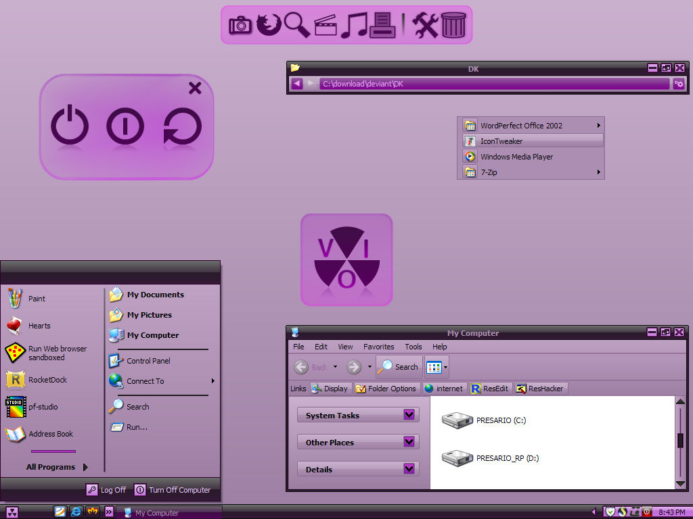Viewport: 693px width, 519px height.
Task: Open the tools (hammer and wrench) dock icon
Action: coord(425,25)
